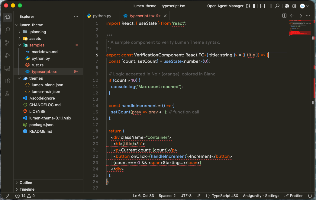316x200 pixels.
Task: Split the editor to the right
Action: (284, 16)
